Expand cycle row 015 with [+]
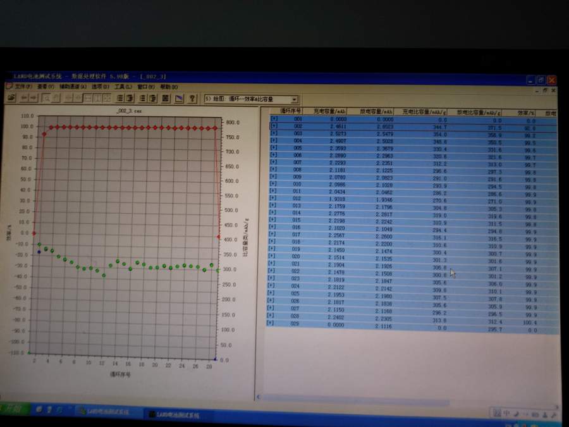Screen dimensions: 569x427 tap(272, 220)
